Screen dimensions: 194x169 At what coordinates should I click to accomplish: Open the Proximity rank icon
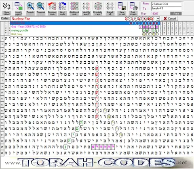[98, 6]
